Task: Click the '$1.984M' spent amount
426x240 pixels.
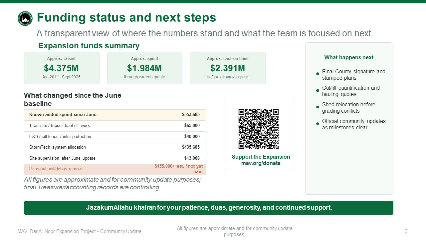Action: tap(144, 68)
